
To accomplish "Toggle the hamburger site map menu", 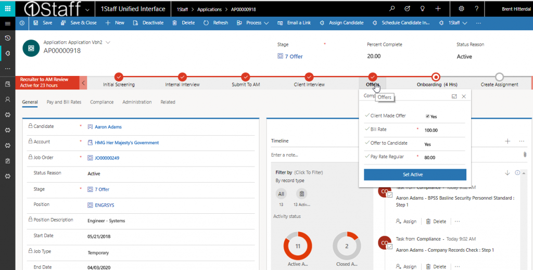I will (7, 23).
